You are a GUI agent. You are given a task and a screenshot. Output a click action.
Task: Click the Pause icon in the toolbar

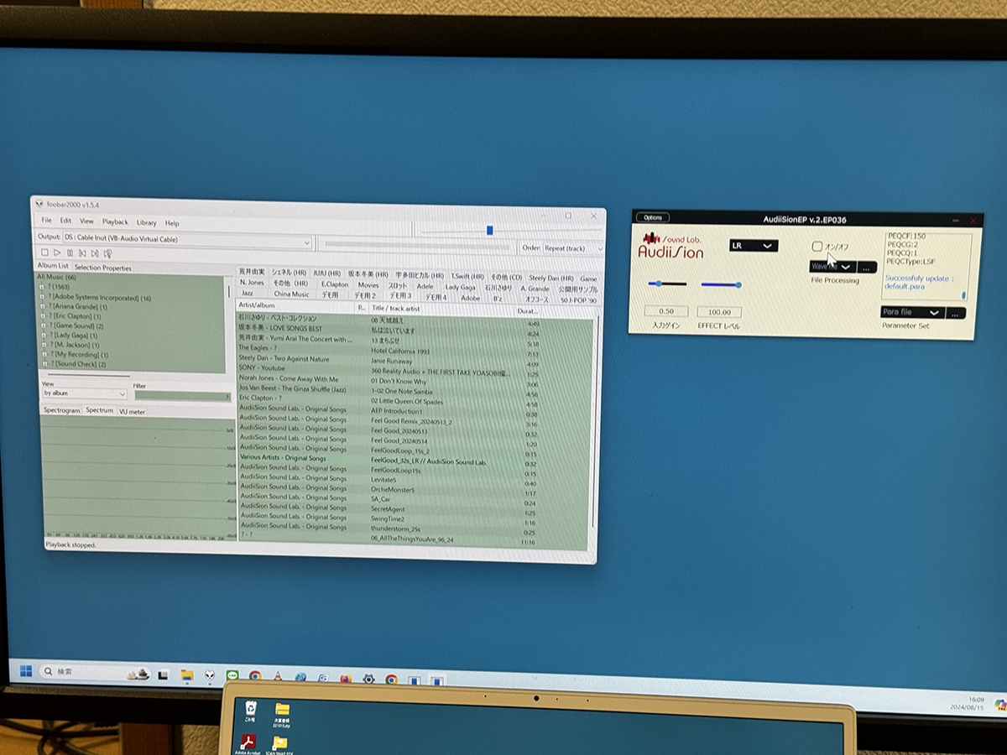[70, 253]
